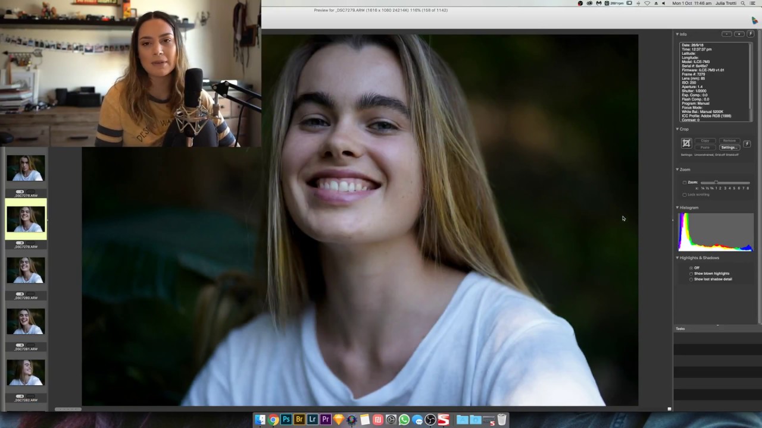Viewport: 762px width, 428px height.
Task: Select the _DSC7280.ARW thumbnail
Action: click(26, 270)
